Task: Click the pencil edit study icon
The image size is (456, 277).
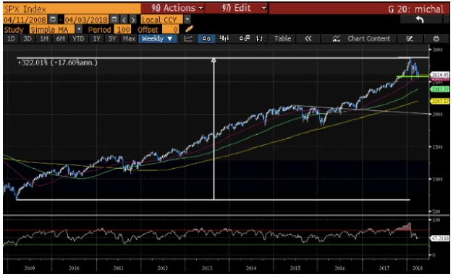Action: pyautogui.click(x=189, y=29)
